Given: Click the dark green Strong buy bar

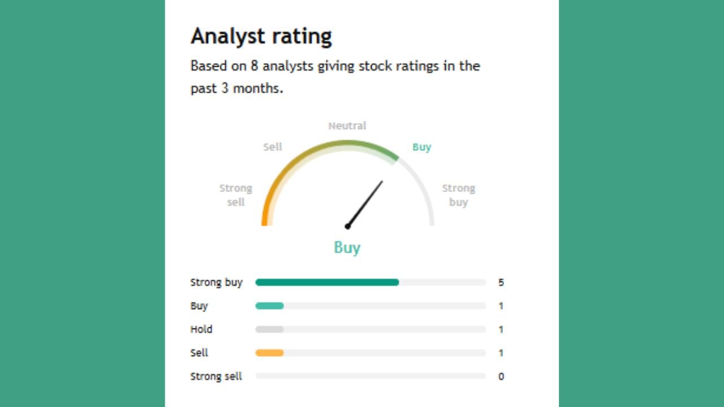Looking at the screenshot, I should (x=327, y=282).
